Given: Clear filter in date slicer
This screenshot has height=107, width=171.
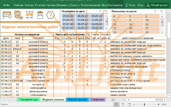Looking at the screenshot, I should [x=106, y=11].
